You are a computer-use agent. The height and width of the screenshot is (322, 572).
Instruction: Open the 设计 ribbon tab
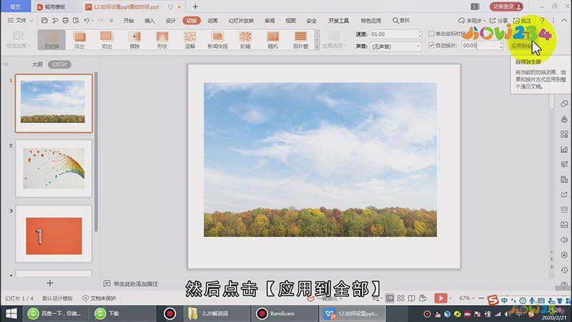coord(170,21)
